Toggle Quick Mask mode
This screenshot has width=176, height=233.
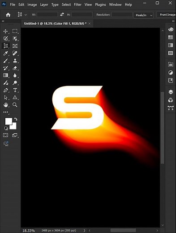pos(5,135)
